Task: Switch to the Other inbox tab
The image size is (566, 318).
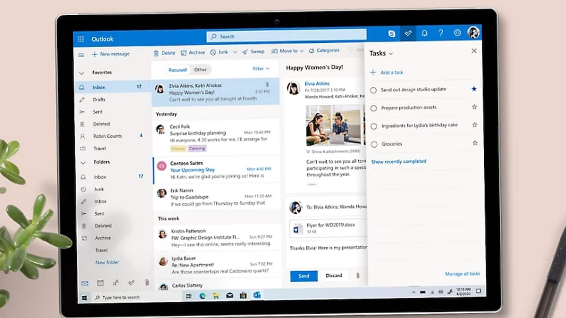Action: [200, 70]
